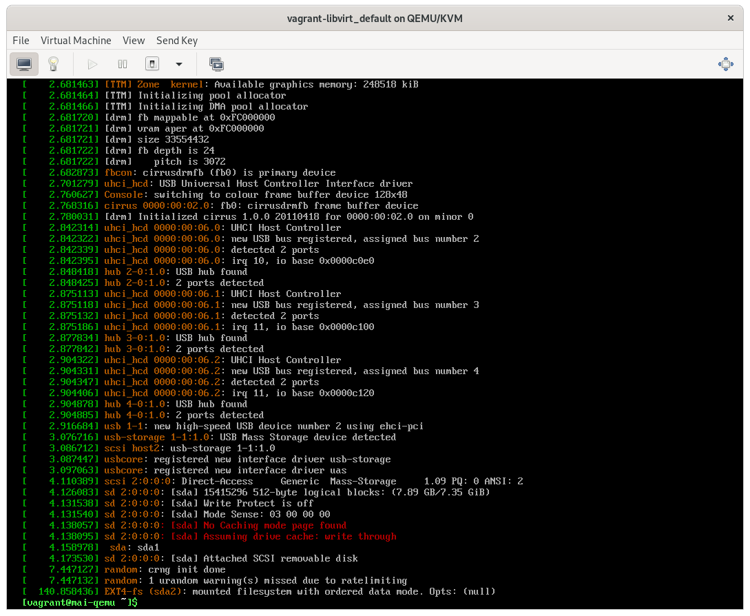Close the vagrant-libvirt console window

731,19
